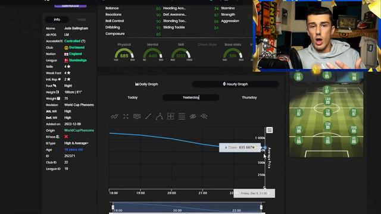Click the player name 'Jude Bellingham'

pyautogui.click(x=76, y=29)
